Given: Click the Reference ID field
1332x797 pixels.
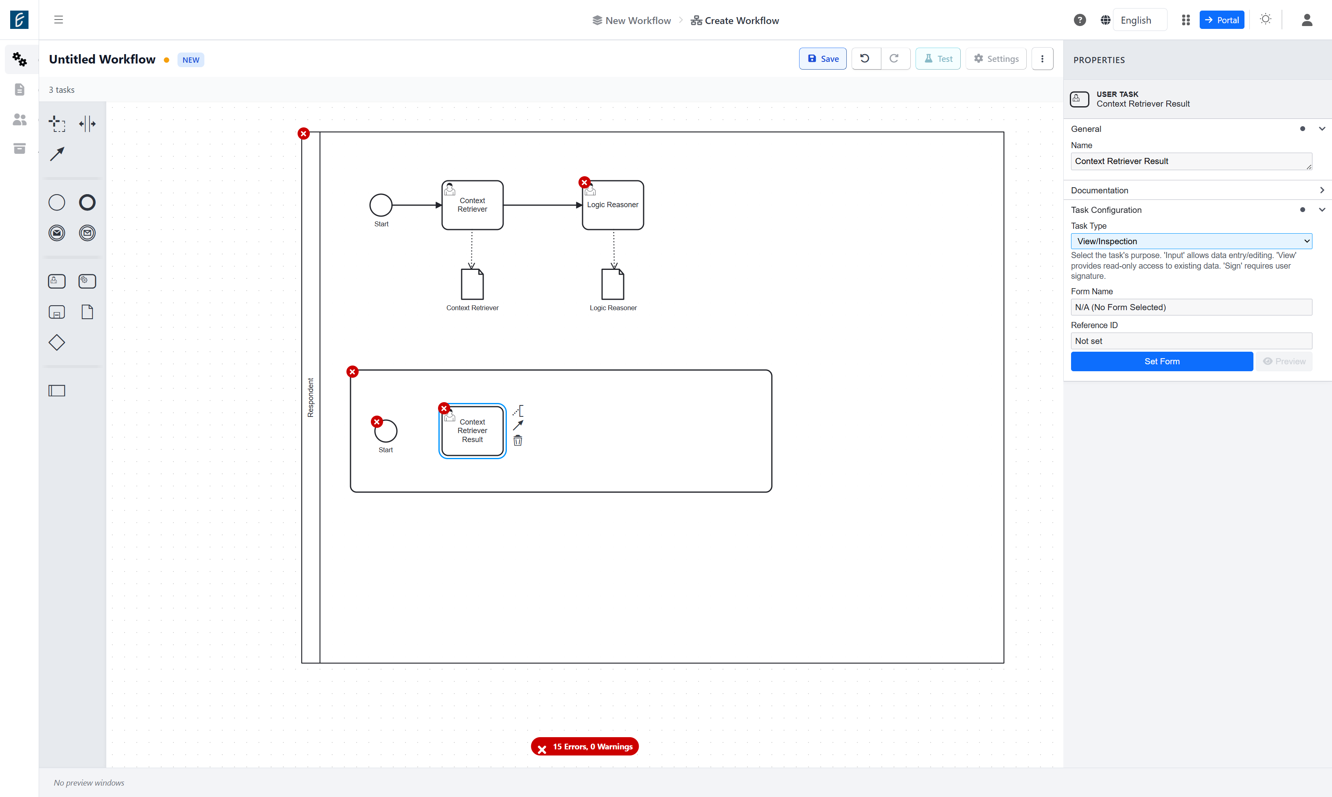Looking at the screenshot, I should click(x=1191, y=341).
